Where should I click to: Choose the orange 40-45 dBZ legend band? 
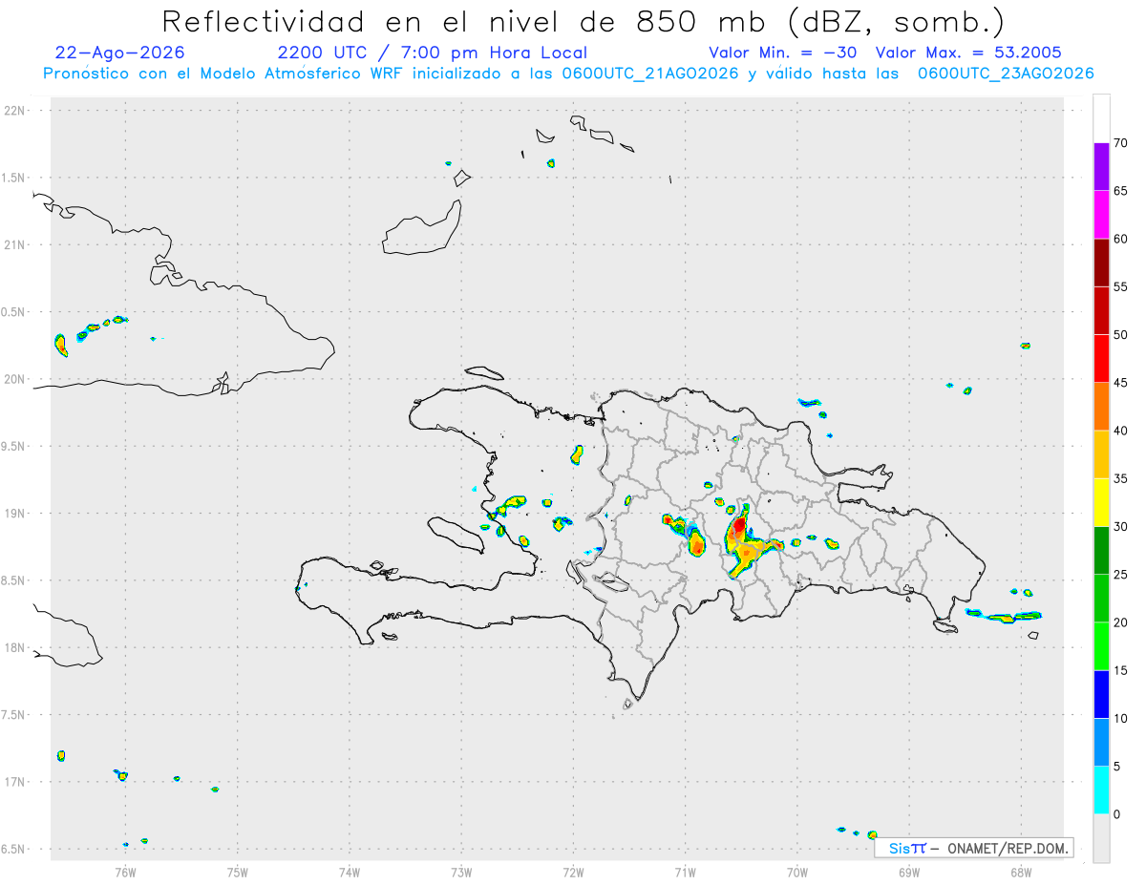[1101, 407]
